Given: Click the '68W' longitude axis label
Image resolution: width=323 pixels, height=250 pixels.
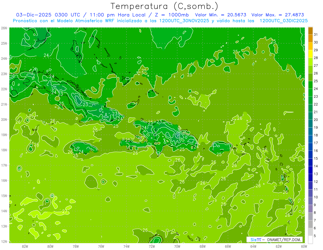Looking at the screenshot, I should (203, 246).
